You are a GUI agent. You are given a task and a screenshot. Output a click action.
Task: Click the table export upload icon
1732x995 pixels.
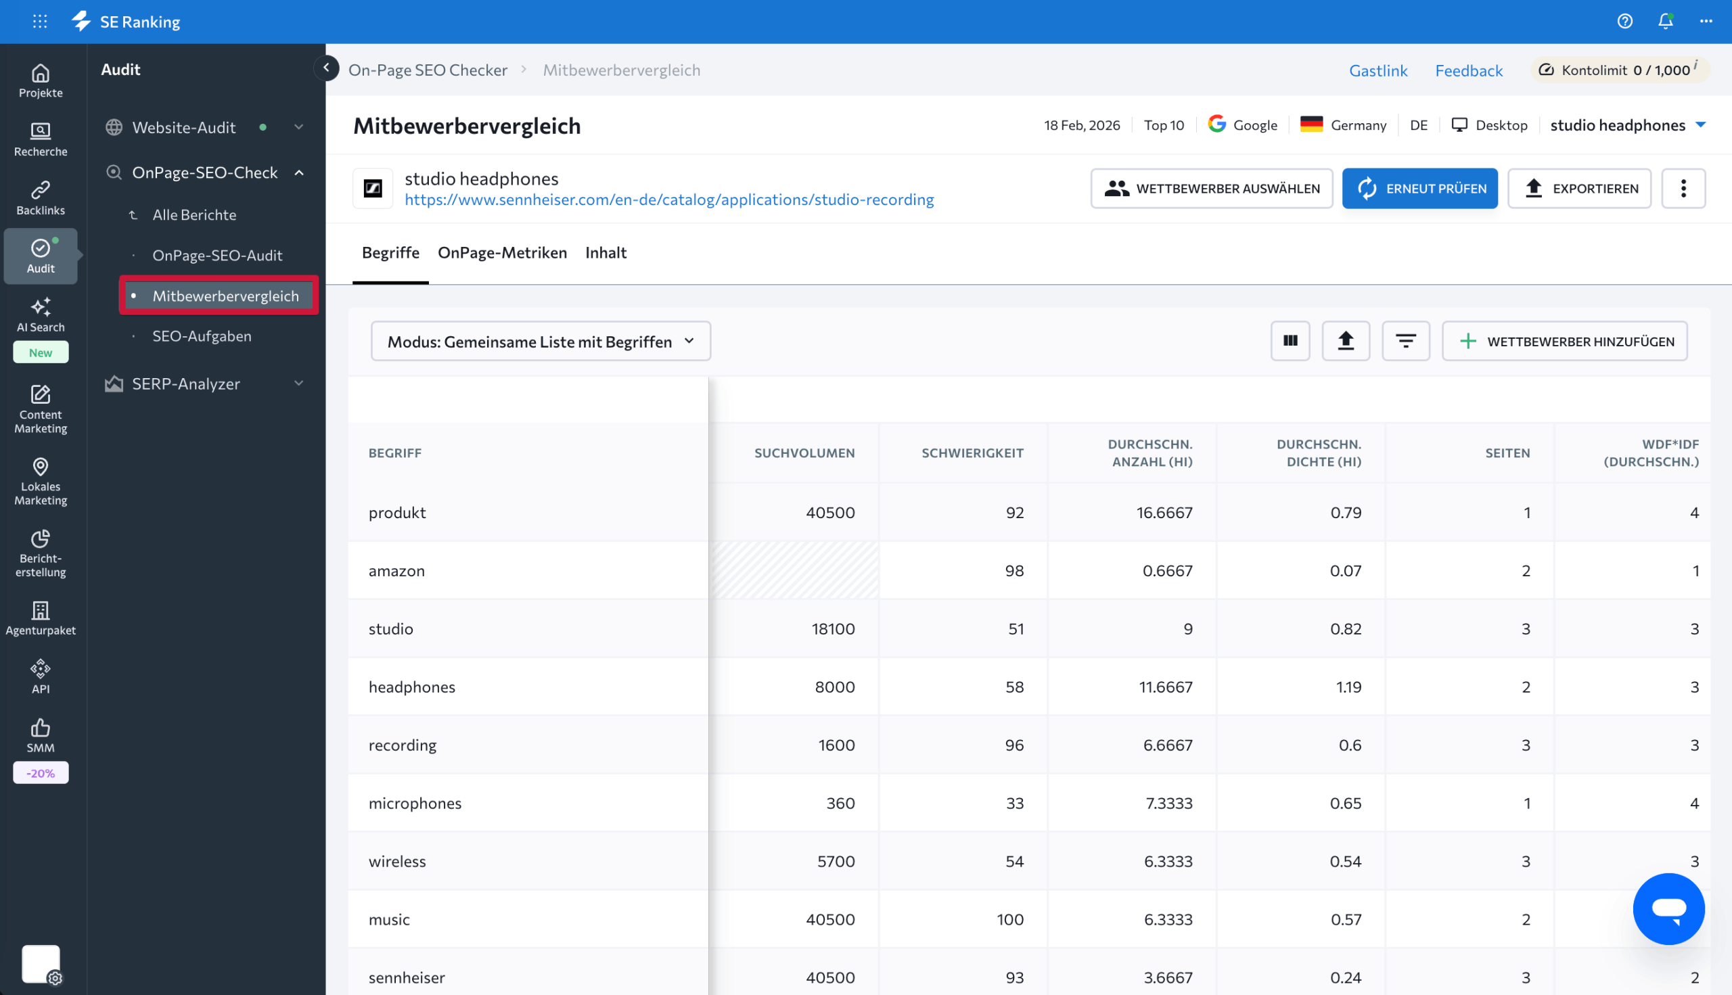pyautogui.click(x=1345, y=341)
